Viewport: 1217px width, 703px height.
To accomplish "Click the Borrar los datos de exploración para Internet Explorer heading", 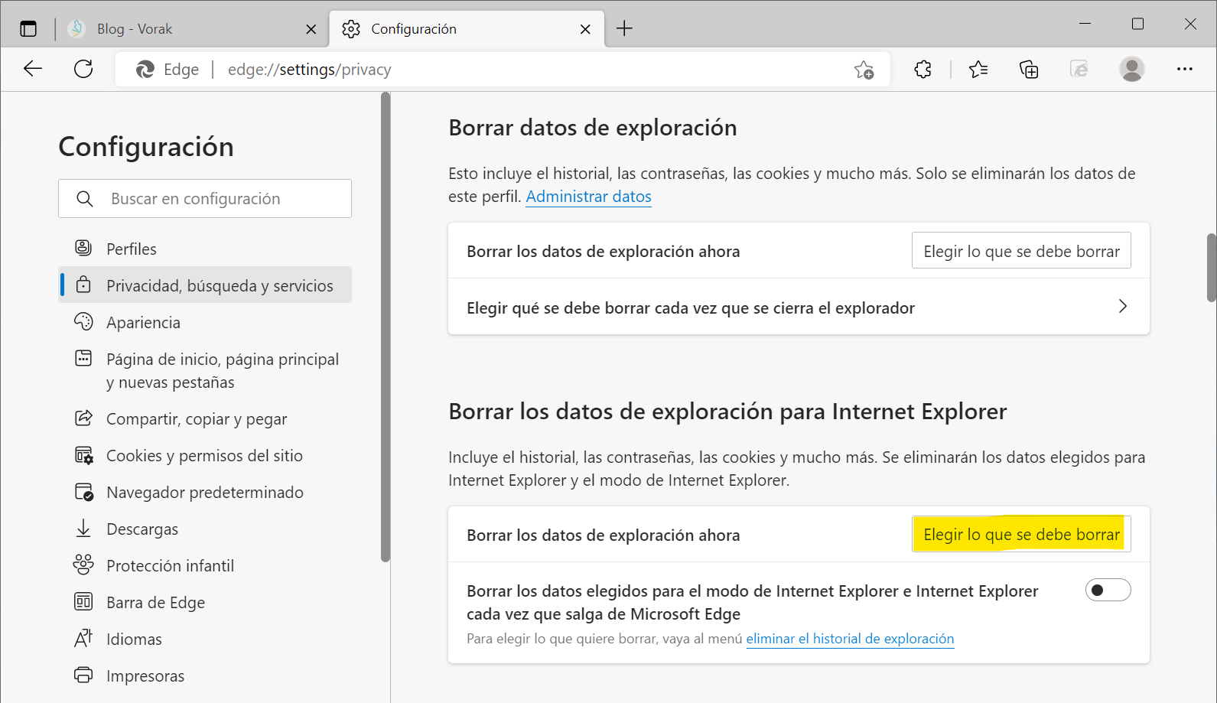I will [x=727, y=412].
